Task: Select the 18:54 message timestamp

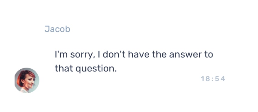Action: click(x=213, y=79)
